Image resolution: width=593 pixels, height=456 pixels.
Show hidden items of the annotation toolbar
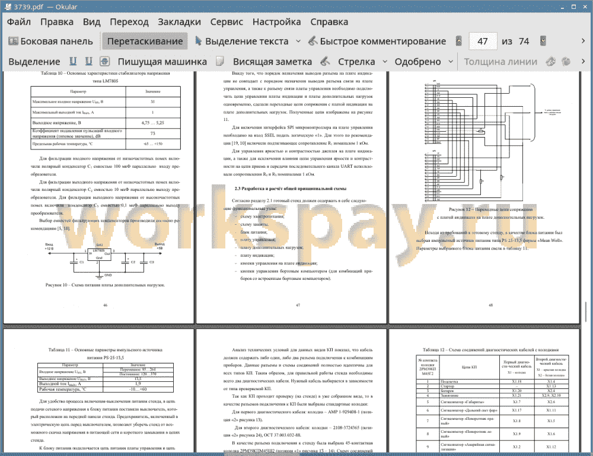[583, 61]
